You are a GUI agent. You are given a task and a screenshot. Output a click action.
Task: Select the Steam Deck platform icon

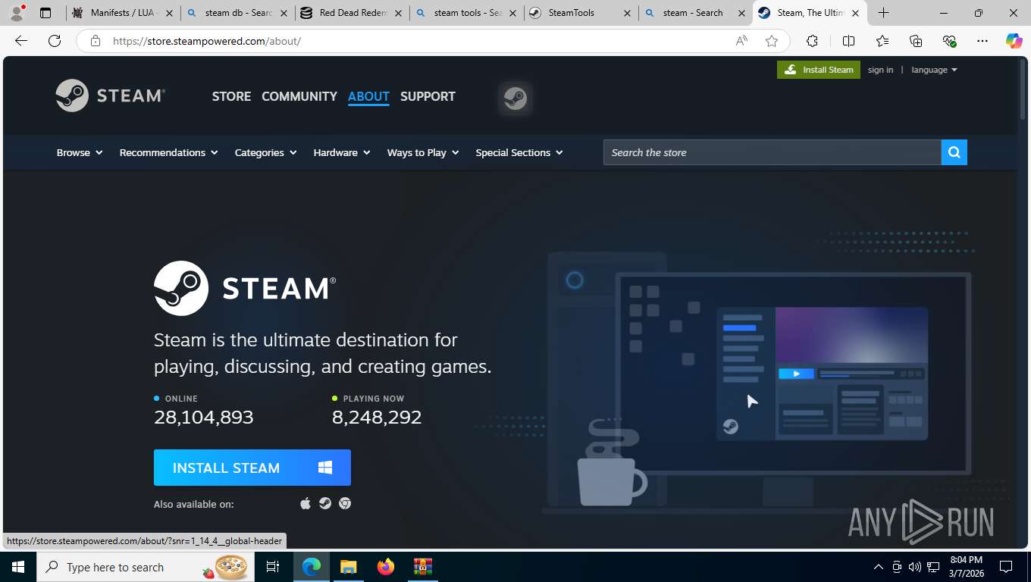[x=325, y=503]
